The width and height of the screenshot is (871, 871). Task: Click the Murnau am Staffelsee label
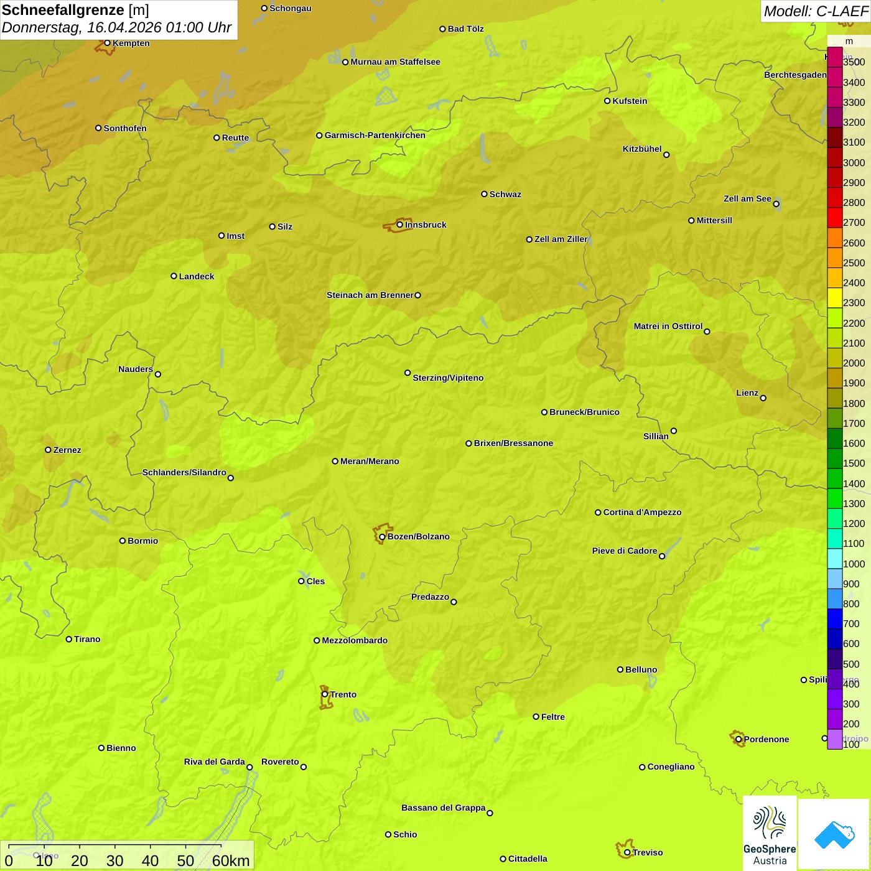(395, 62)
